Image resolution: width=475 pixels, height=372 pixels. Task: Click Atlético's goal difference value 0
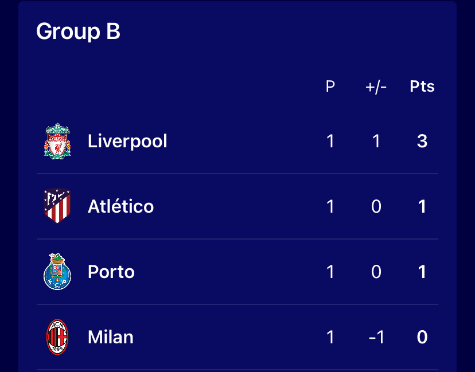[376, 206]
